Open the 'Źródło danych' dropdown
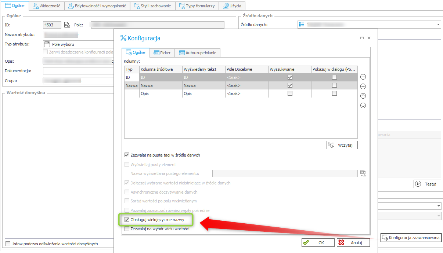Screen dimensions: 443x253 [x=439, y=25]
